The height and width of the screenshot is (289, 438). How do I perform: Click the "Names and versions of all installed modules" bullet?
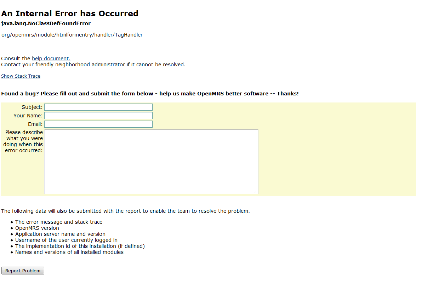tap(69, 252)
